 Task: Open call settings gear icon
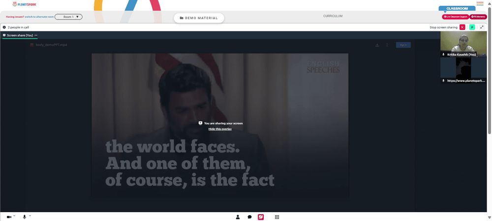click(x=4, y=27)
